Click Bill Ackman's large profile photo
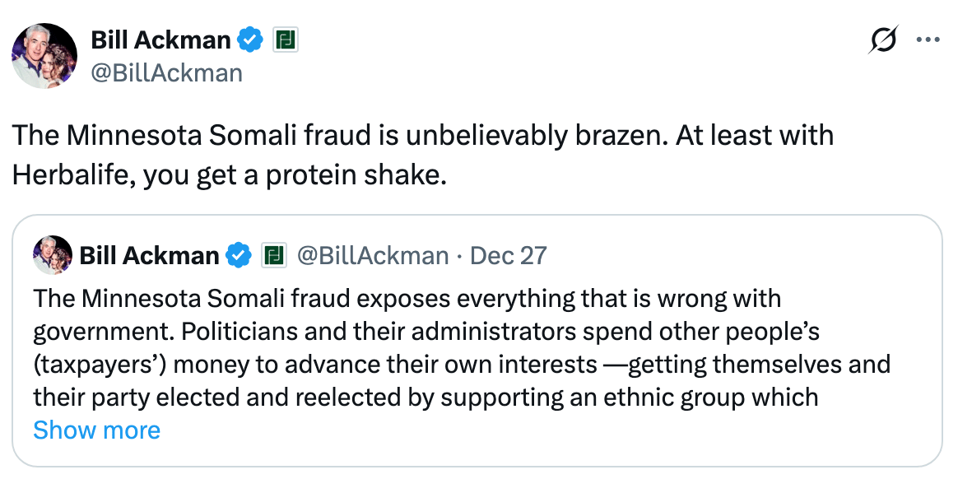Image resolution: width=958 pixels, height=479 pixels. coord(44,56)
